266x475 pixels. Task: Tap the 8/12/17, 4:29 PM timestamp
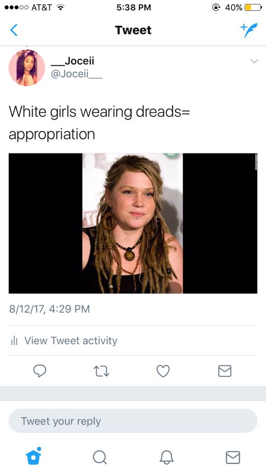pyautogui.click(x=49, y=309)
